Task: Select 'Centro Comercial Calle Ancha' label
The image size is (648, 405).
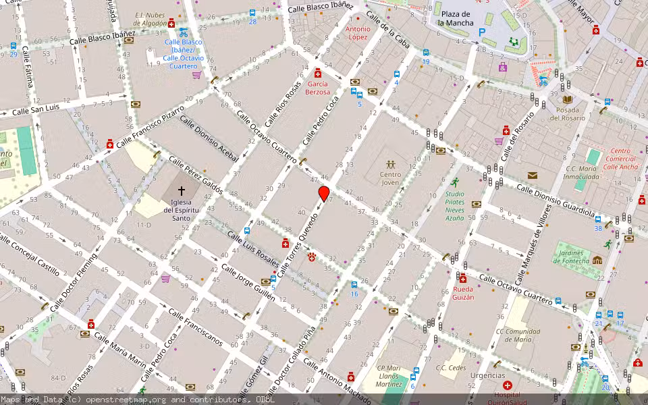Action: [621, 159]
